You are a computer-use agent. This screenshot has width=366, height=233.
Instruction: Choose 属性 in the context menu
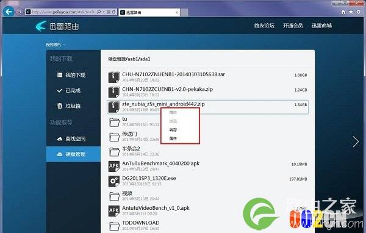(173, 138)
